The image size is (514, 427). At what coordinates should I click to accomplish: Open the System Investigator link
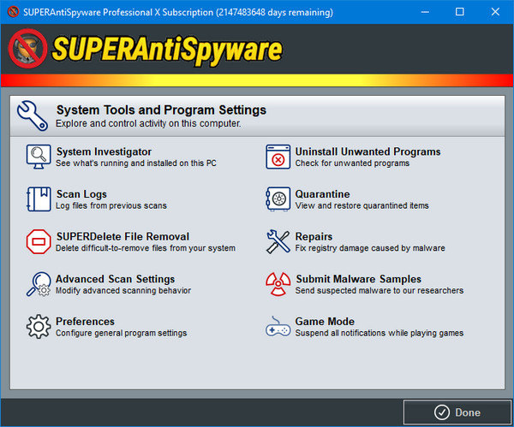pos(104,151)
